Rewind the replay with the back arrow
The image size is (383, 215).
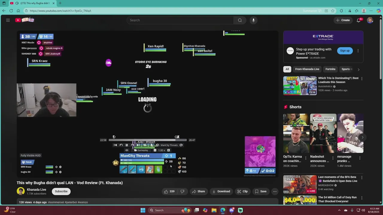tap(121, 145)
